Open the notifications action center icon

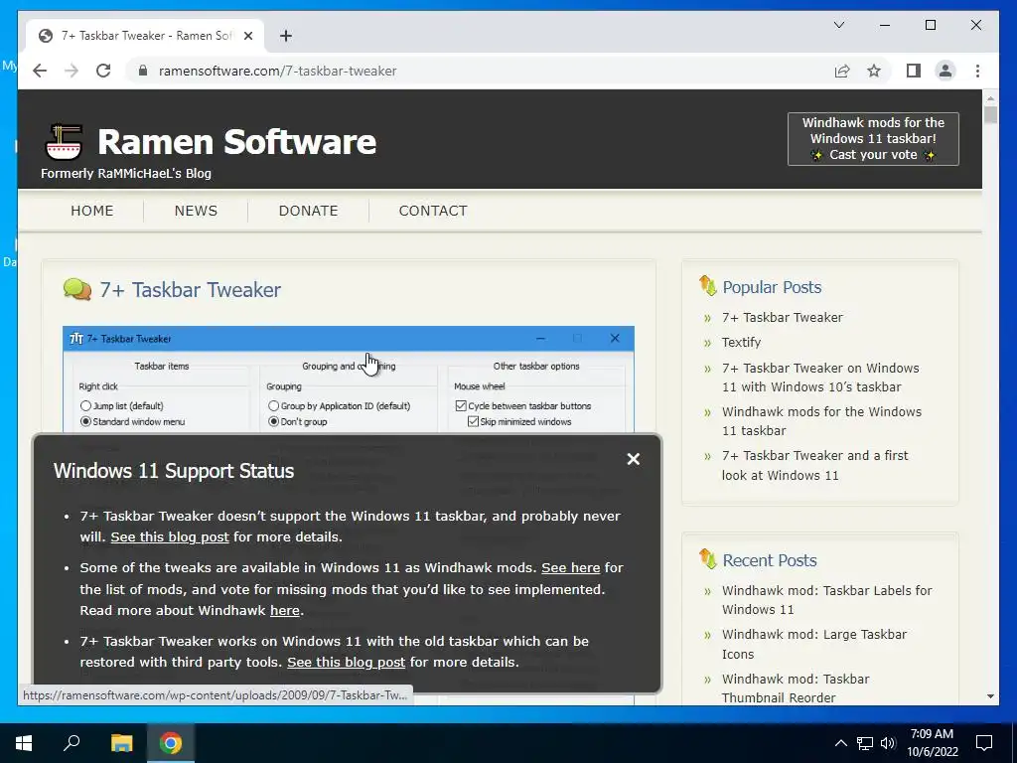pos(984,743)
